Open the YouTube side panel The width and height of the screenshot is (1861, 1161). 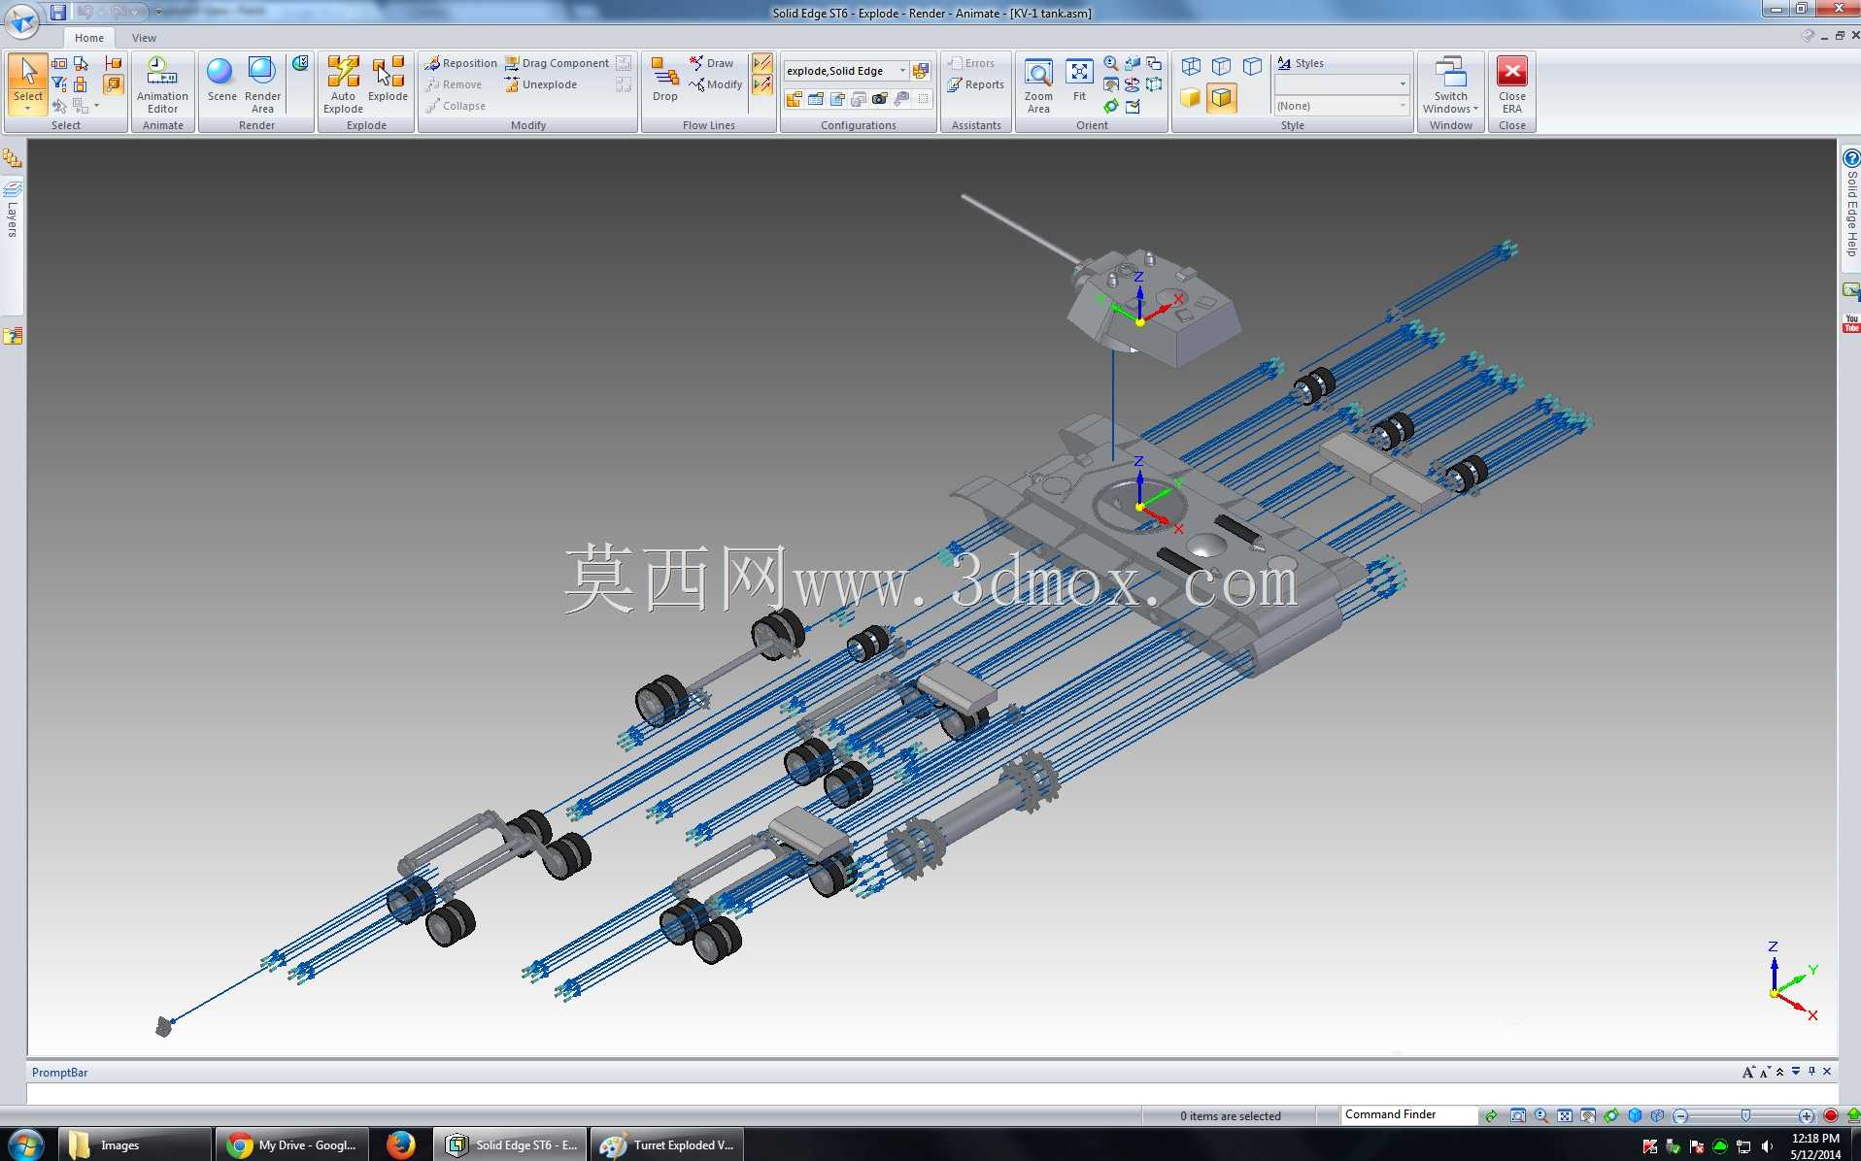pyautogui.click(x=1851, y=323)
